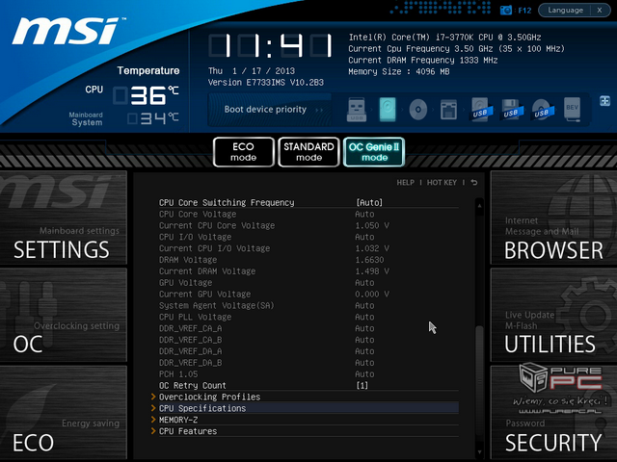This screenshot has height=462, width=617.
Task: Close the Language selector with X
Action: pos(600,11)
